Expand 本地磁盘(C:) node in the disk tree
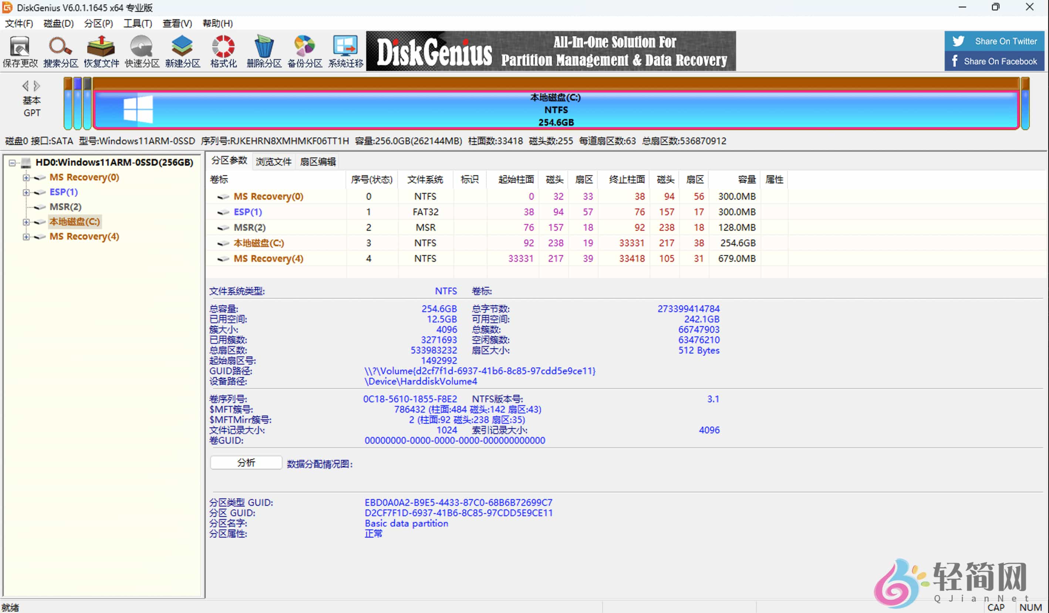1049x613 pixels. [x=26, y=222]
